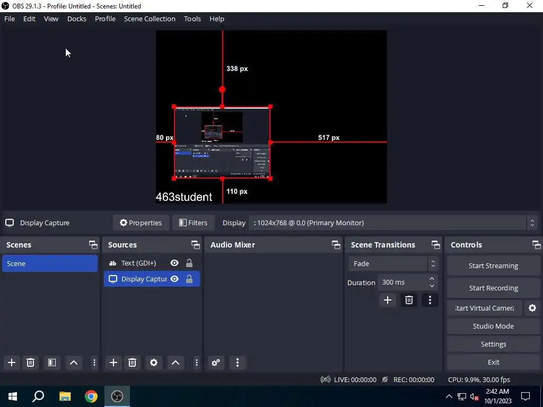The width and height of the screenshot is (543, 407).
Task: Open the View menu
Action: click(51, 19)
